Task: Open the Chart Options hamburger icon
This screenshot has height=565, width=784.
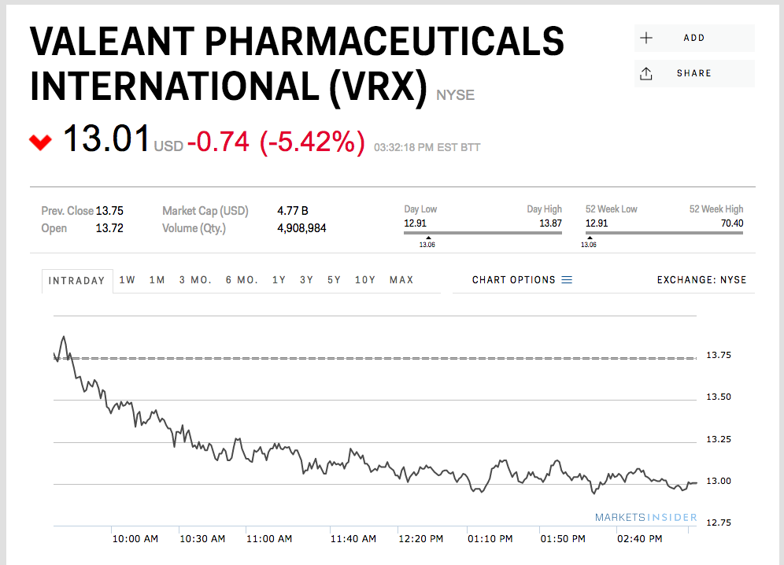Action: click(x=567, y=280)
